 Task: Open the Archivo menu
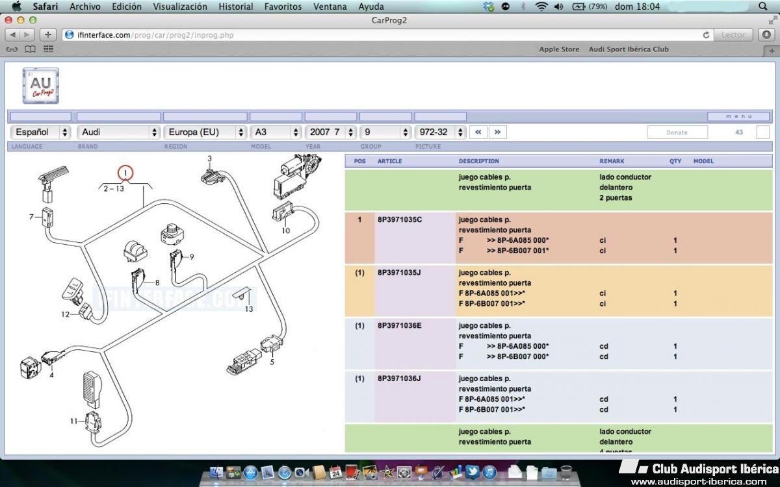85,6
